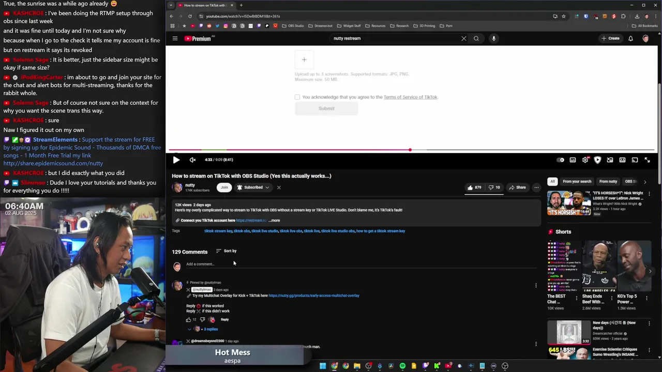
Task: Open the restream.io link in description
Action: pyautogui.click(x=251, y=221)
